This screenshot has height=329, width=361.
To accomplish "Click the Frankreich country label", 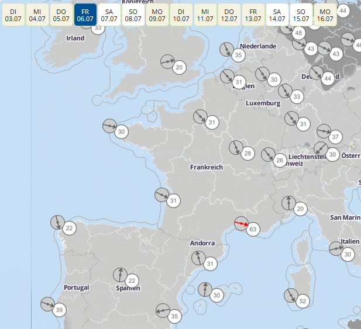I will click(206, 167).
